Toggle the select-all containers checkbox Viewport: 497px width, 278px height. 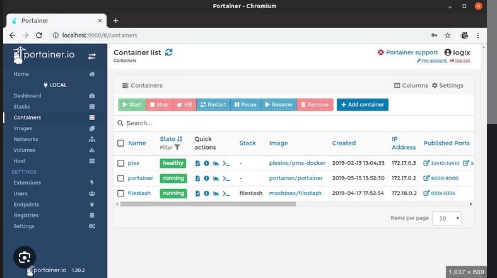pos(120,143)
